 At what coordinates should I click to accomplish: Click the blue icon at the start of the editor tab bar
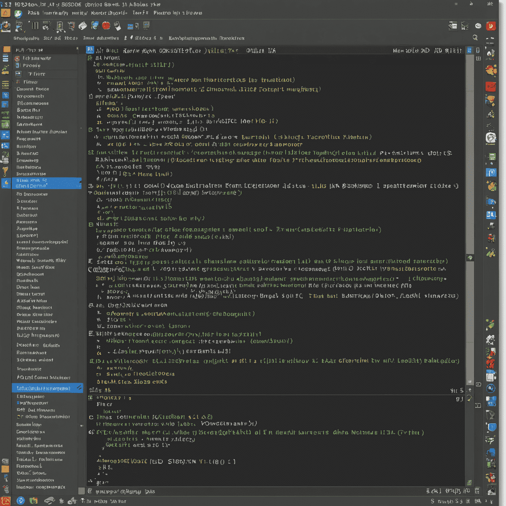(90, 50)
